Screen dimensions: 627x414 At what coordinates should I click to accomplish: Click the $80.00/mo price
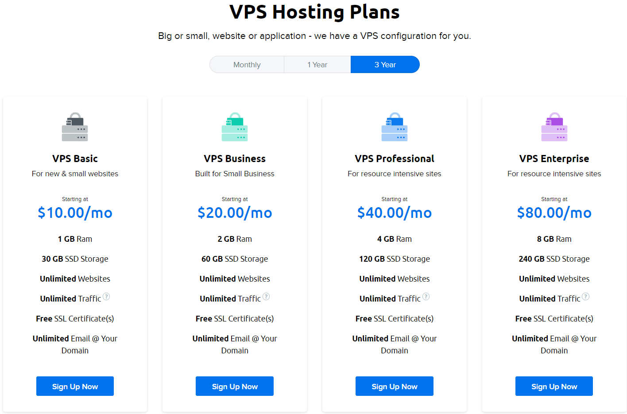554,213
